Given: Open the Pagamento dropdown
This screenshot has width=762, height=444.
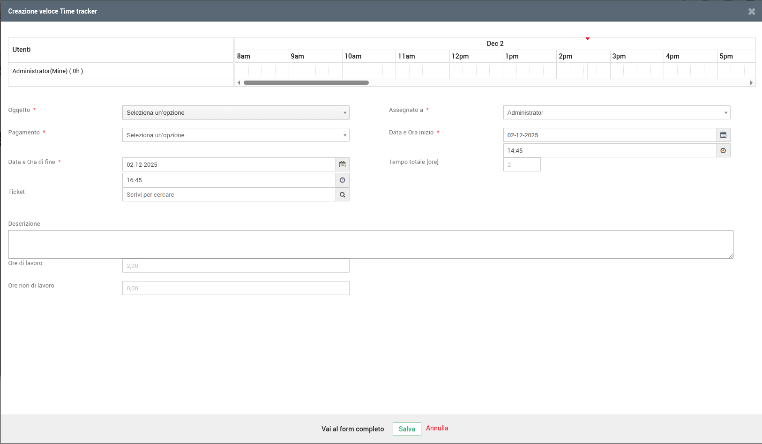Looking at the screenshot, I should pyautogui.click(x=235, y=135).
